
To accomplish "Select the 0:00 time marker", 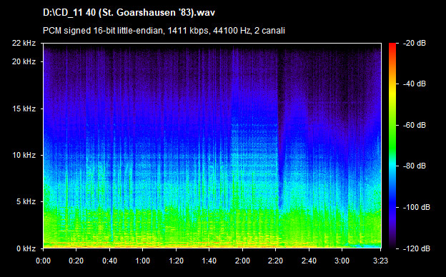I will click(43, 261).
